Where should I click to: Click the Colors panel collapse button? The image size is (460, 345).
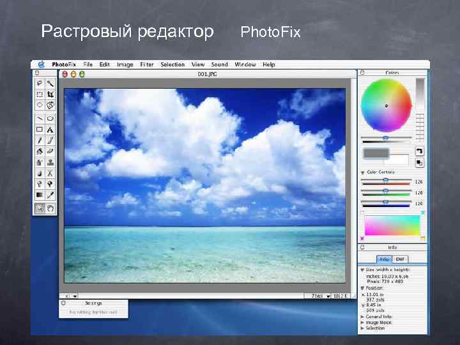pyautogui.click(x=362, y=72)
